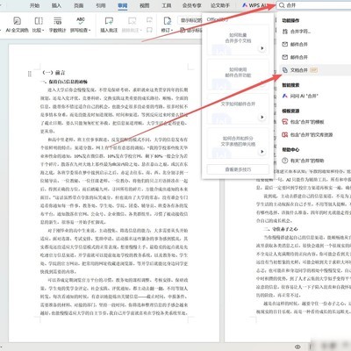Open the 页面 tab
The width and height of the screenshot is (351, 351).
pyautogui.click(x=78, y=5)
